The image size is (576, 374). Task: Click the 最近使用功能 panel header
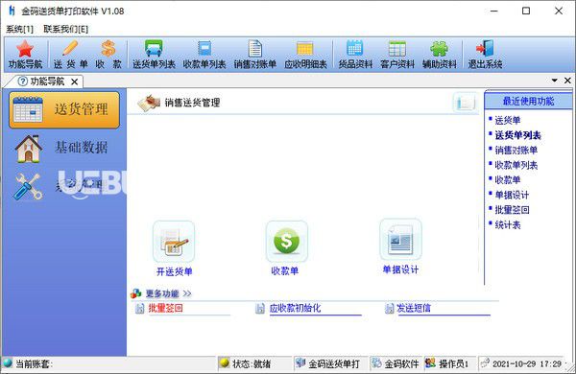528,101
